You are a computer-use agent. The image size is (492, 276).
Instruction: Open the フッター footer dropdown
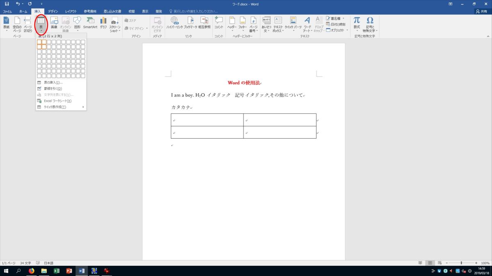(x=243, y=25)
